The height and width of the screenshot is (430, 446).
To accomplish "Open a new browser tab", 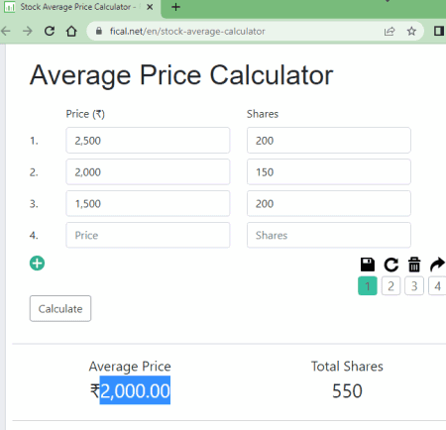I will click(x=176, y=7).
